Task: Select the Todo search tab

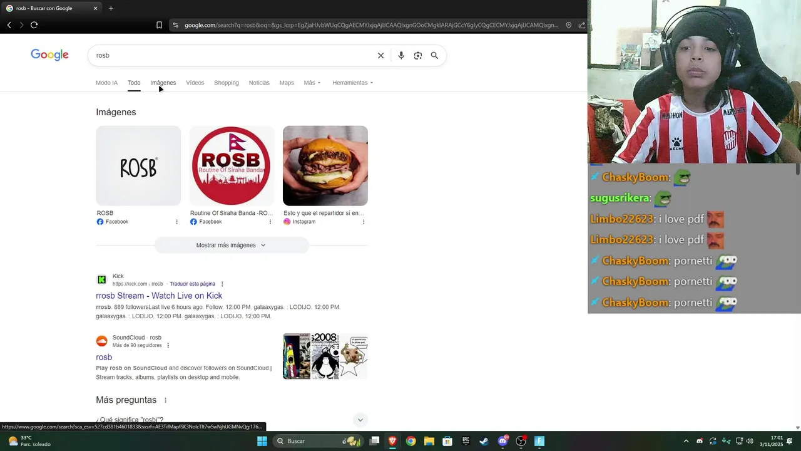Action: pyautogui.click(x=134, y=83)
